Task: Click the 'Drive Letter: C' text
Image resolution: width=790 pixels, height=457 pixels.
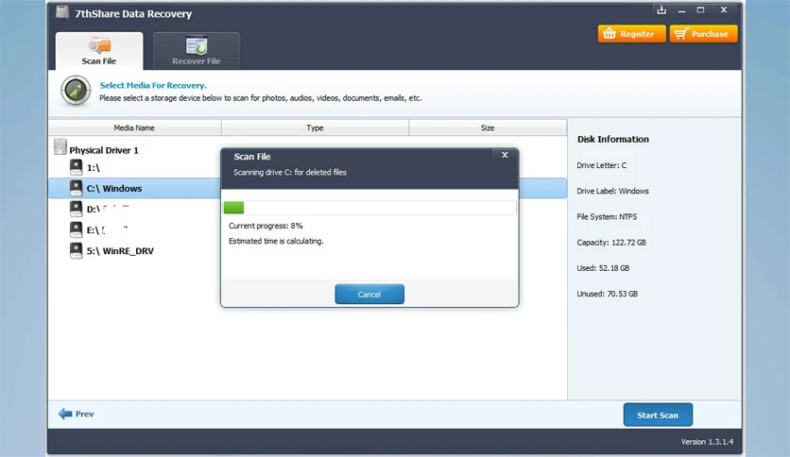Action: 602,165
